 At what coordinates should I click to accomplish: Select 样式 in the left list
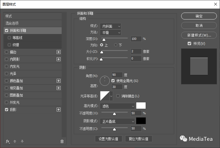(33, 16)
